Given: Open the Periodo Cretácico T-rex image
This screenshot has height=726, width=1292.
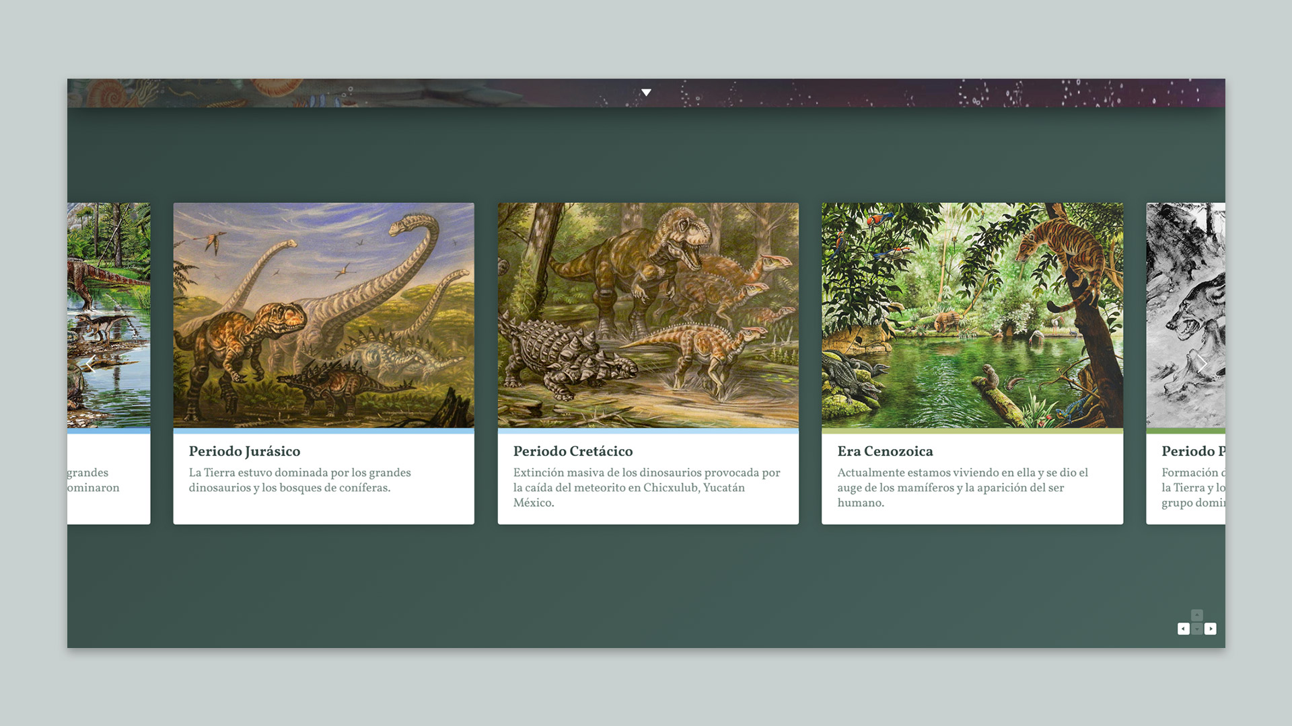Looking at the screenshot, I should tap(648, 315).
